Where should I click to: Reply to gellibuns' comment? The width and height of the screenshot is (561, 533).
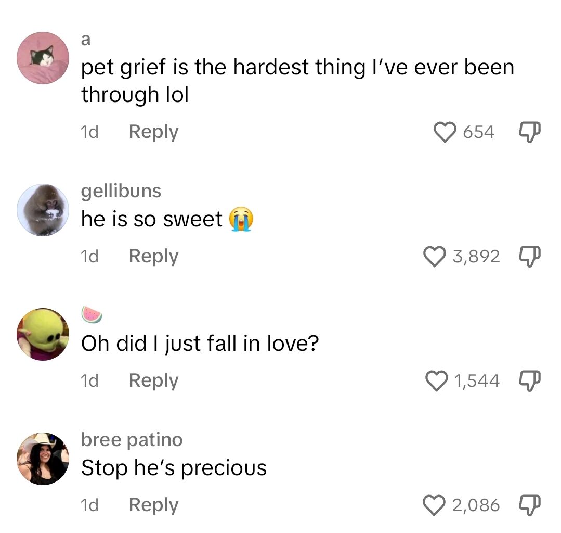153,256
